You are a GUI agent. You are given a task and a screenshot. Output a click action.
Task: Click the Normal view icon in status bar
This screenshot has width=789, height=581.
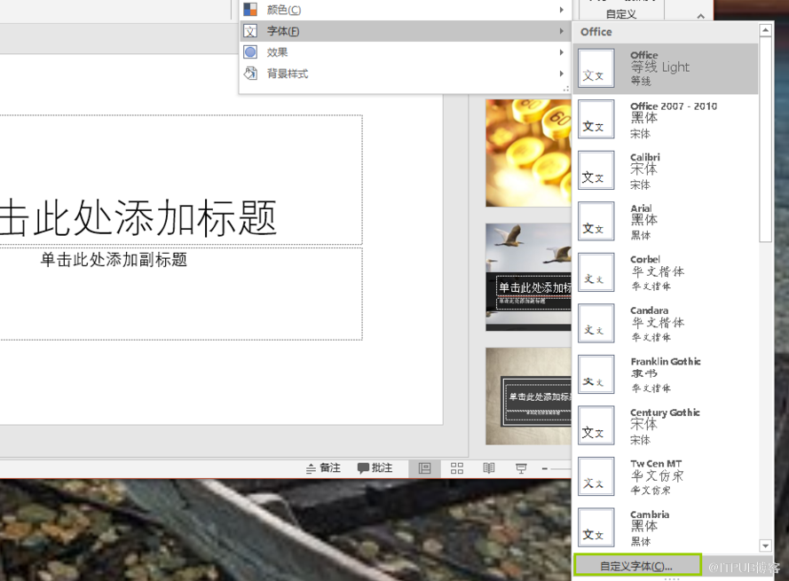(424, 468)
